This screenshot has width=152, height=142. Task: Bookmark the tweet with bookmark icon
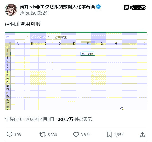tap(109, 135)
